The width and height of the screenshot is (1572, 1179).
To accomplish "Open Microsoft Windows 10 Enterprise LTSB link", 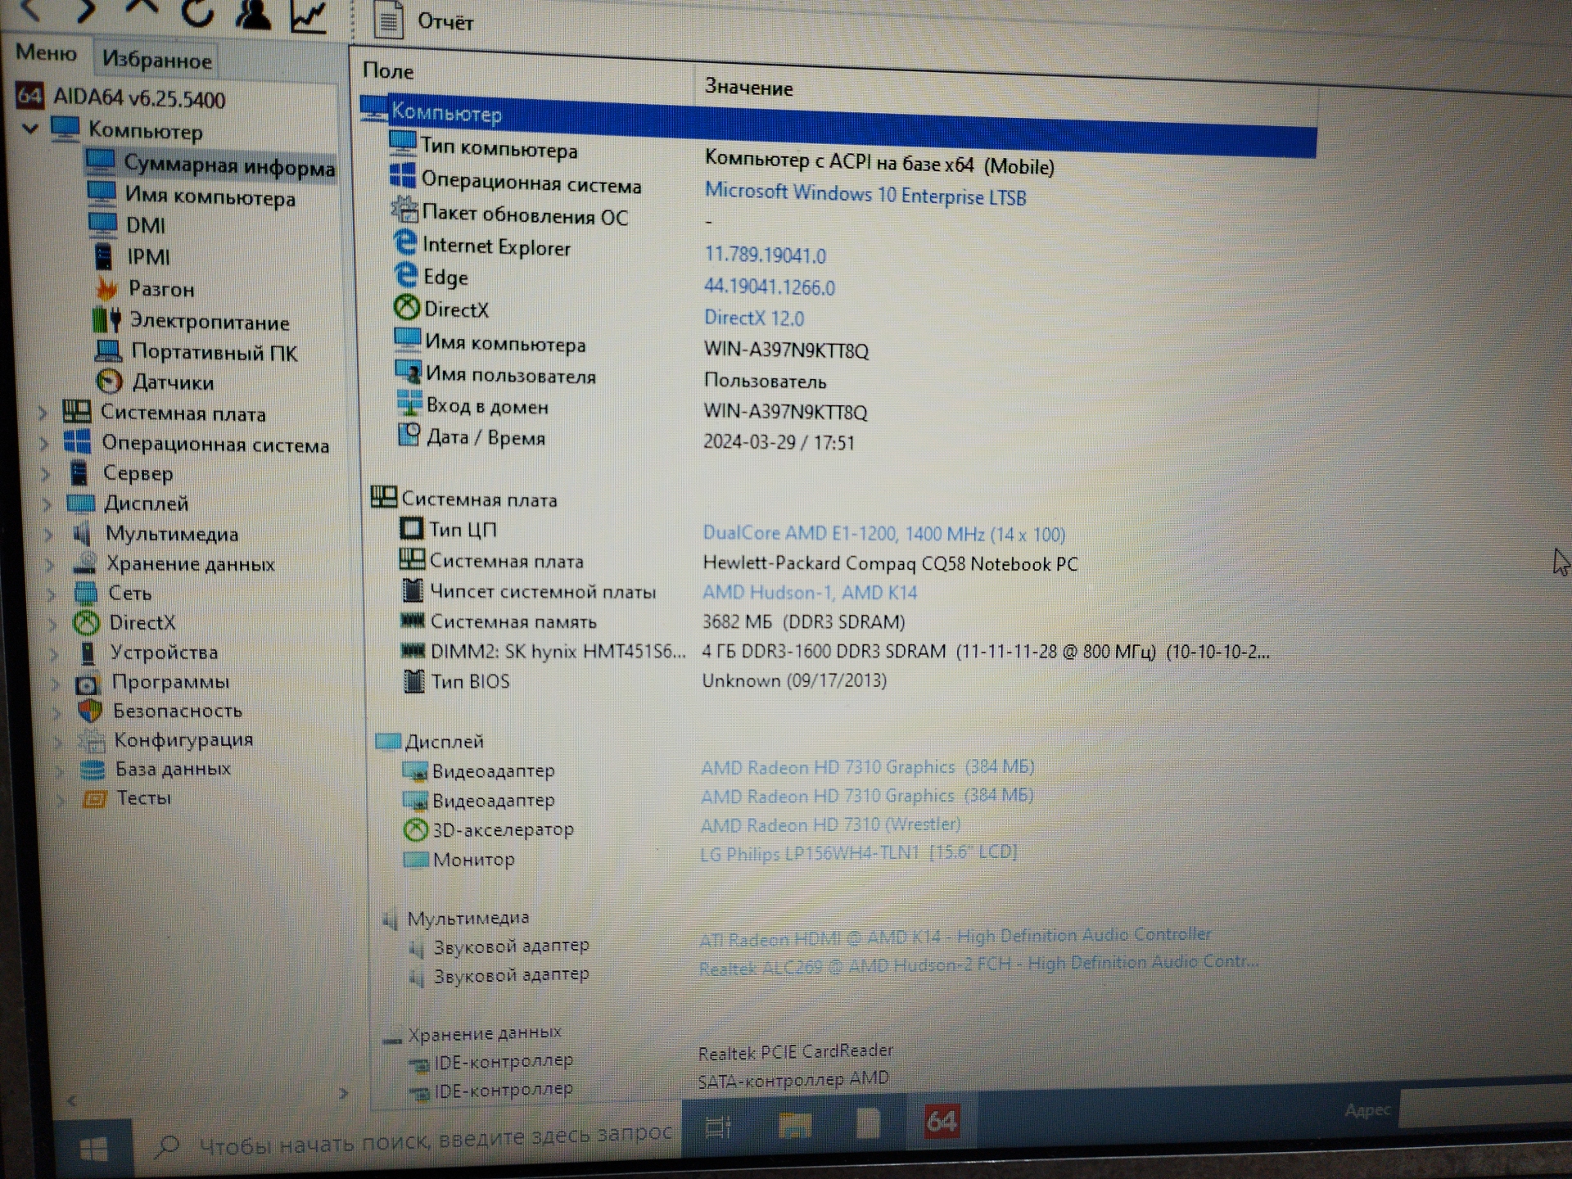I will 865,195.
